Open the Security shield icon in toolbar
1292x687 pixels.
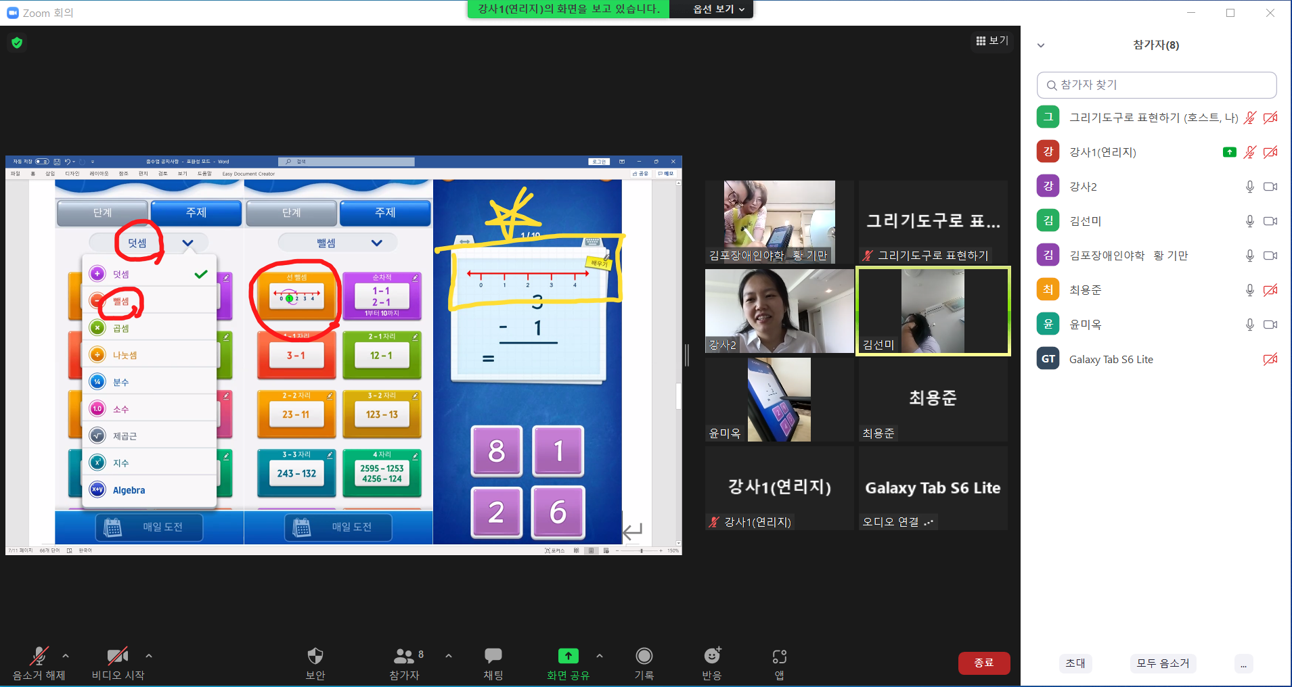coord(315,656)
